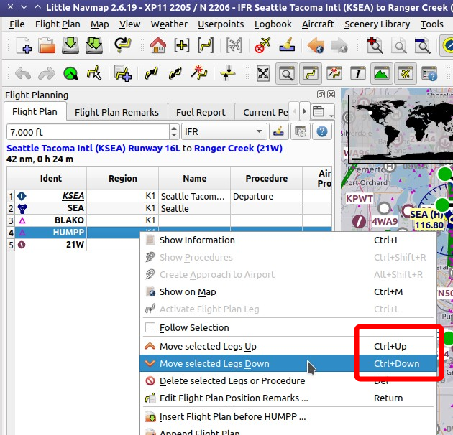Open the Weather menu
This screenshot has height=435, width=453.
click(x=169, y=24)
